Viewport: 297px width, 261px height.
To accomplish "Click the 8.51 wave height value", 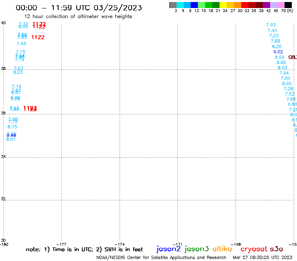I will (x=11, y=139).
